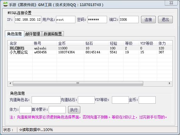180x135 pixels.
Task: Click the horizontal scrollbar thumb
Action: coord(78,83)
